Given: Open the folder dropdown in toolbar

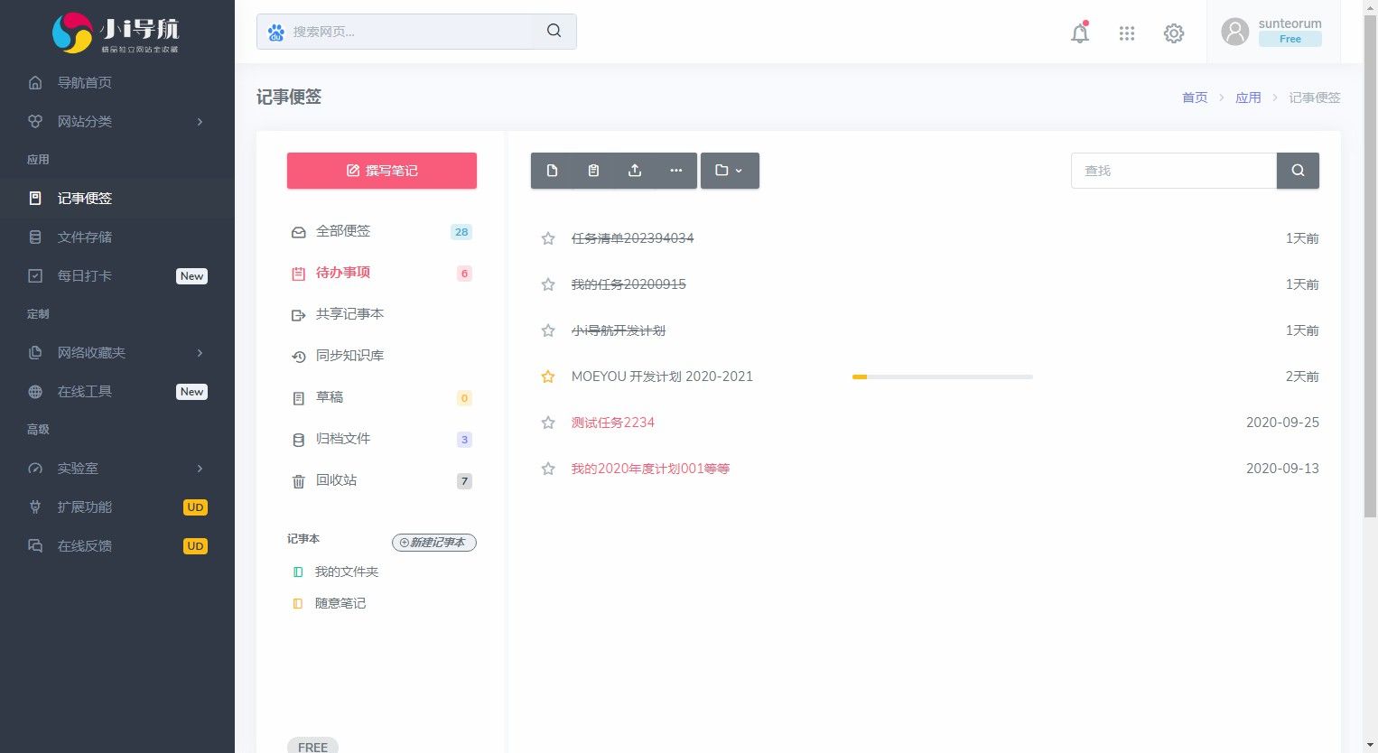Looking at the screenshot, I should pyautogui.click(x=729, y=171).
